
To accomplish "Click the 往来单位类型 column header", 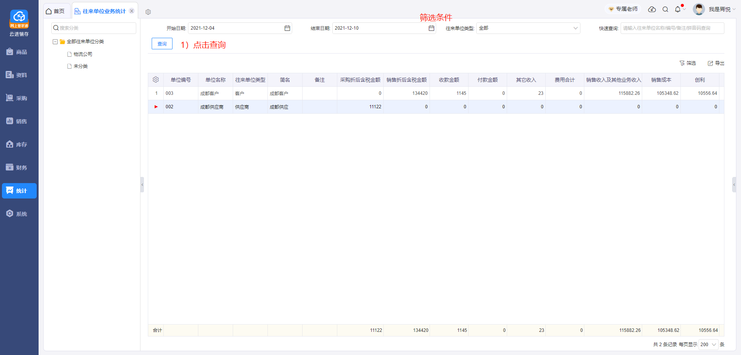I will (x=250, y=80).
